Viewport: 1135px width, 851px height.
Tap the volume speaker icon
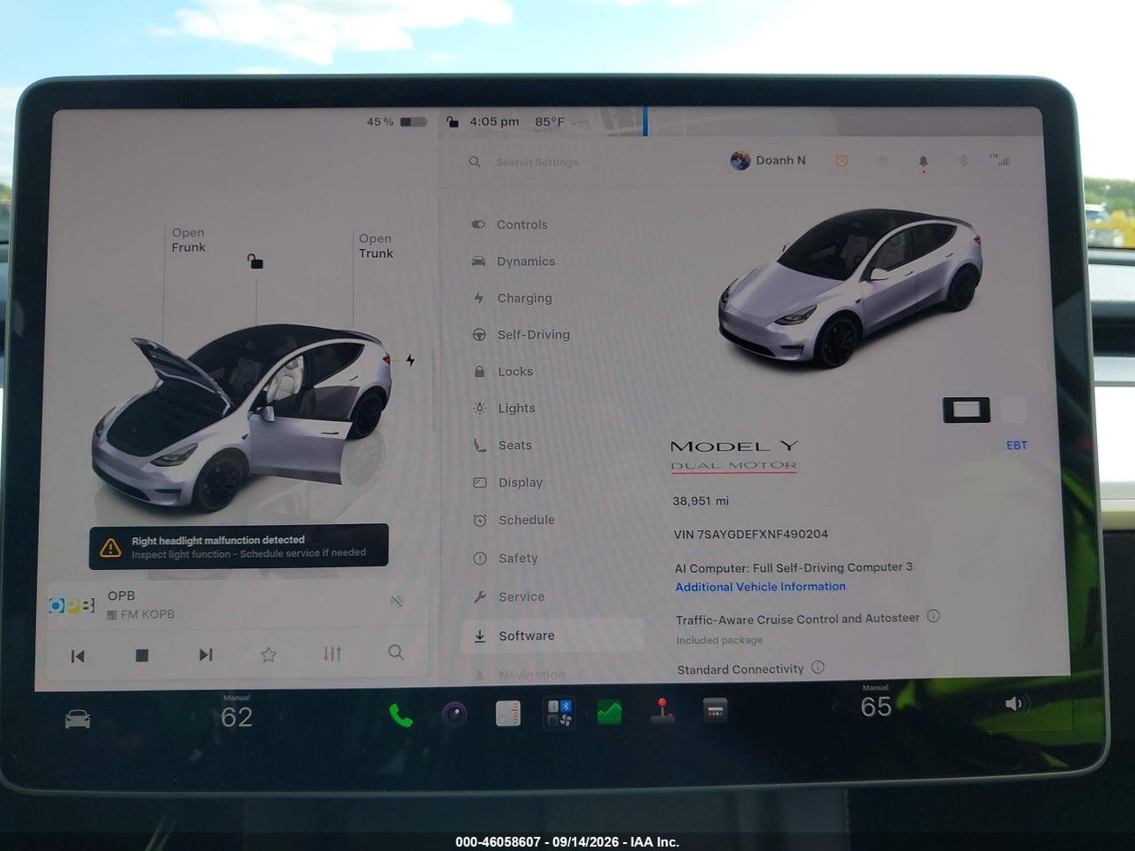pyautogui.click(x=1014, y=704)
